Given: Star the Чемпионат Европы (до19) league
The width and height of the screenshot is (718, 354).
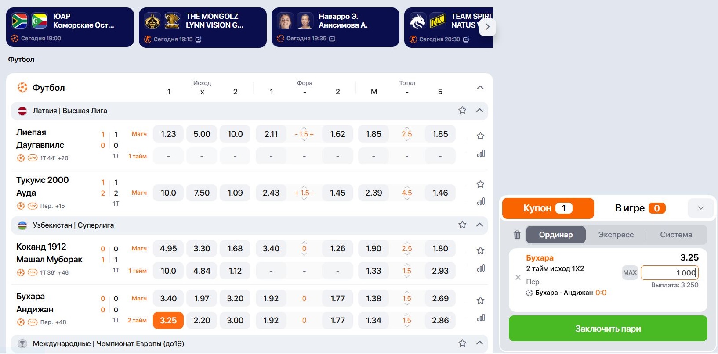Looking at the screenshot, I should [462, 343].
